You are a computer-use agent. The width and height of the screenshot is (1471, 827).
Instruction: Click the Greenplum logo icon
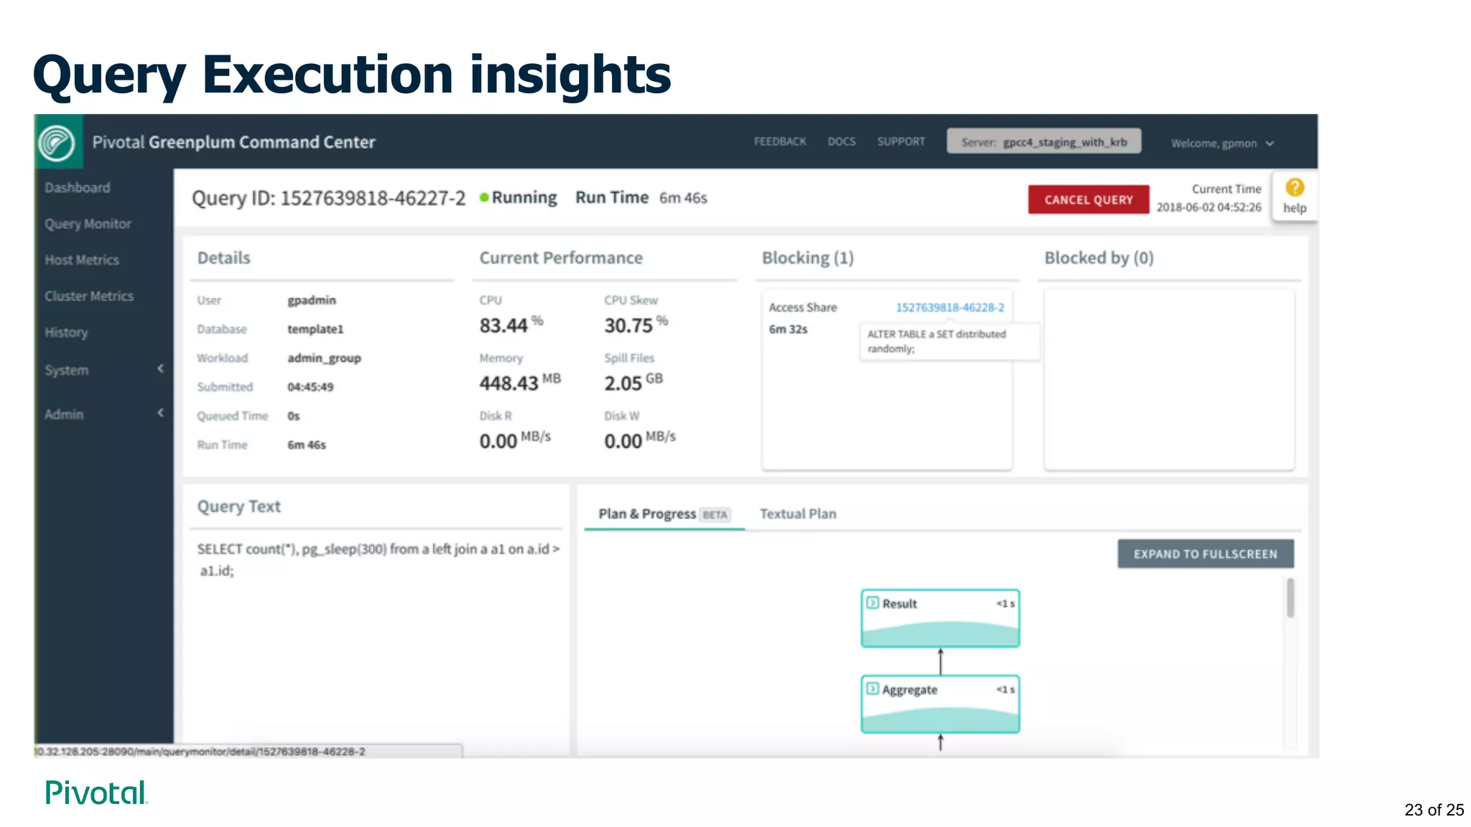click(x=57, y=142)
